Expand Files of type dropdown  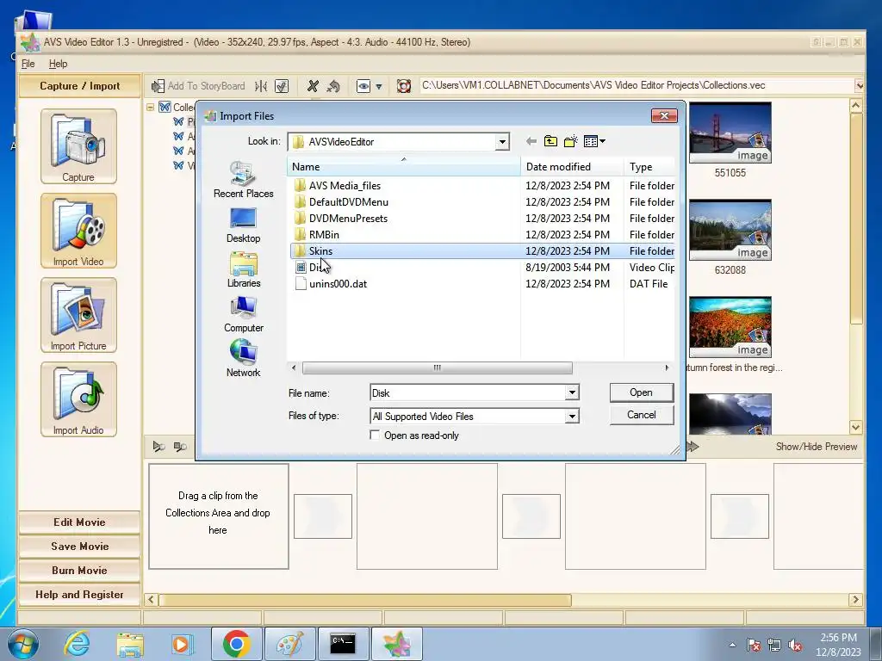(572, 416)
